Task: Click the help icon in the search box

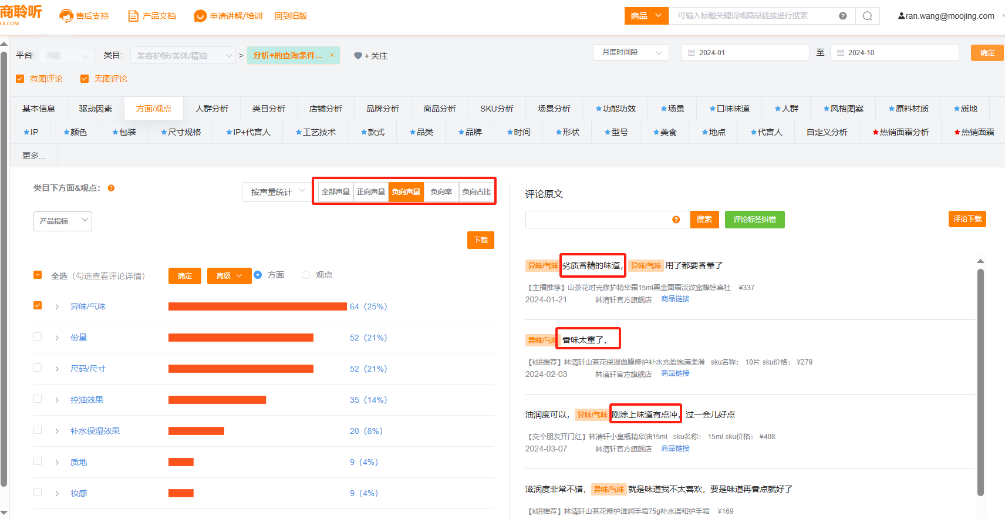Action: (843, 16)
